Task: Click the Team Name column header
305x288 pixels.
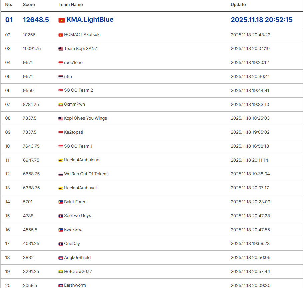Action: [71, 4]
